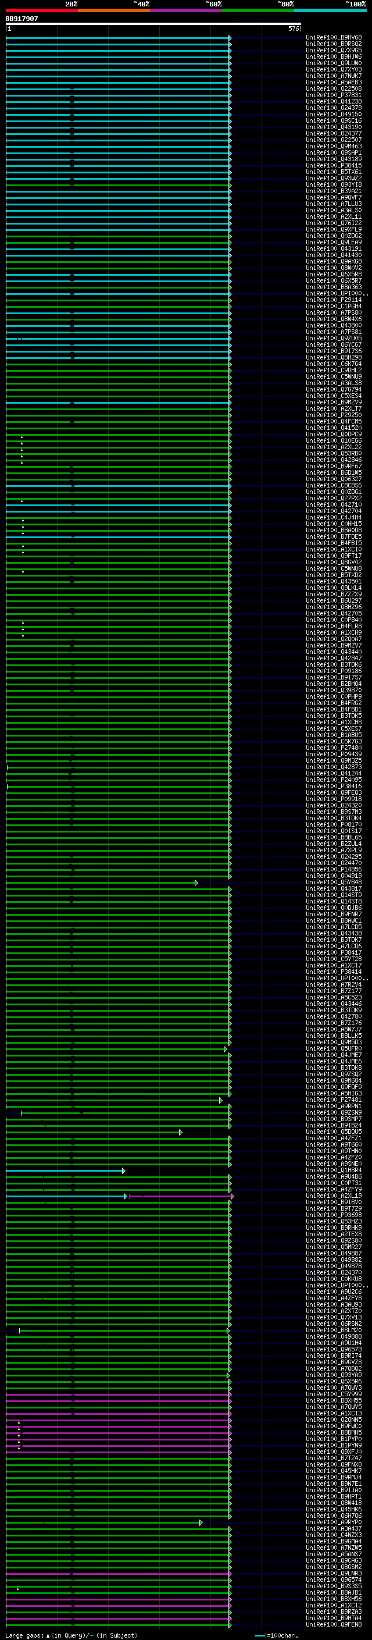Click UniRef100_Q5UFR0 label
Viewport: 372px width, 1640px height.
pyautogui.click(x=333, y=1048)
